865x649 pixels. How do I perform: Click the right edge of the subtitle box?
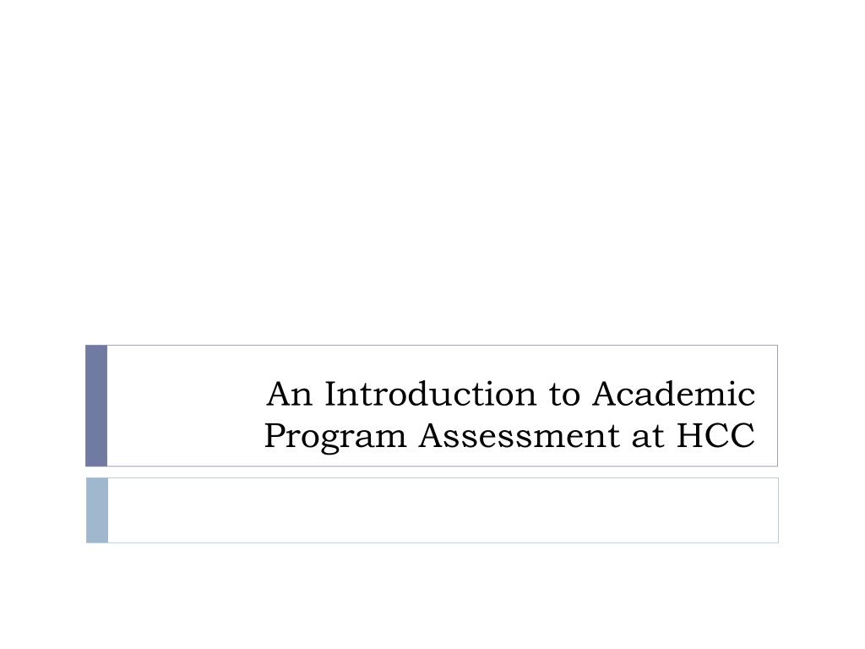tap(778, 510)
